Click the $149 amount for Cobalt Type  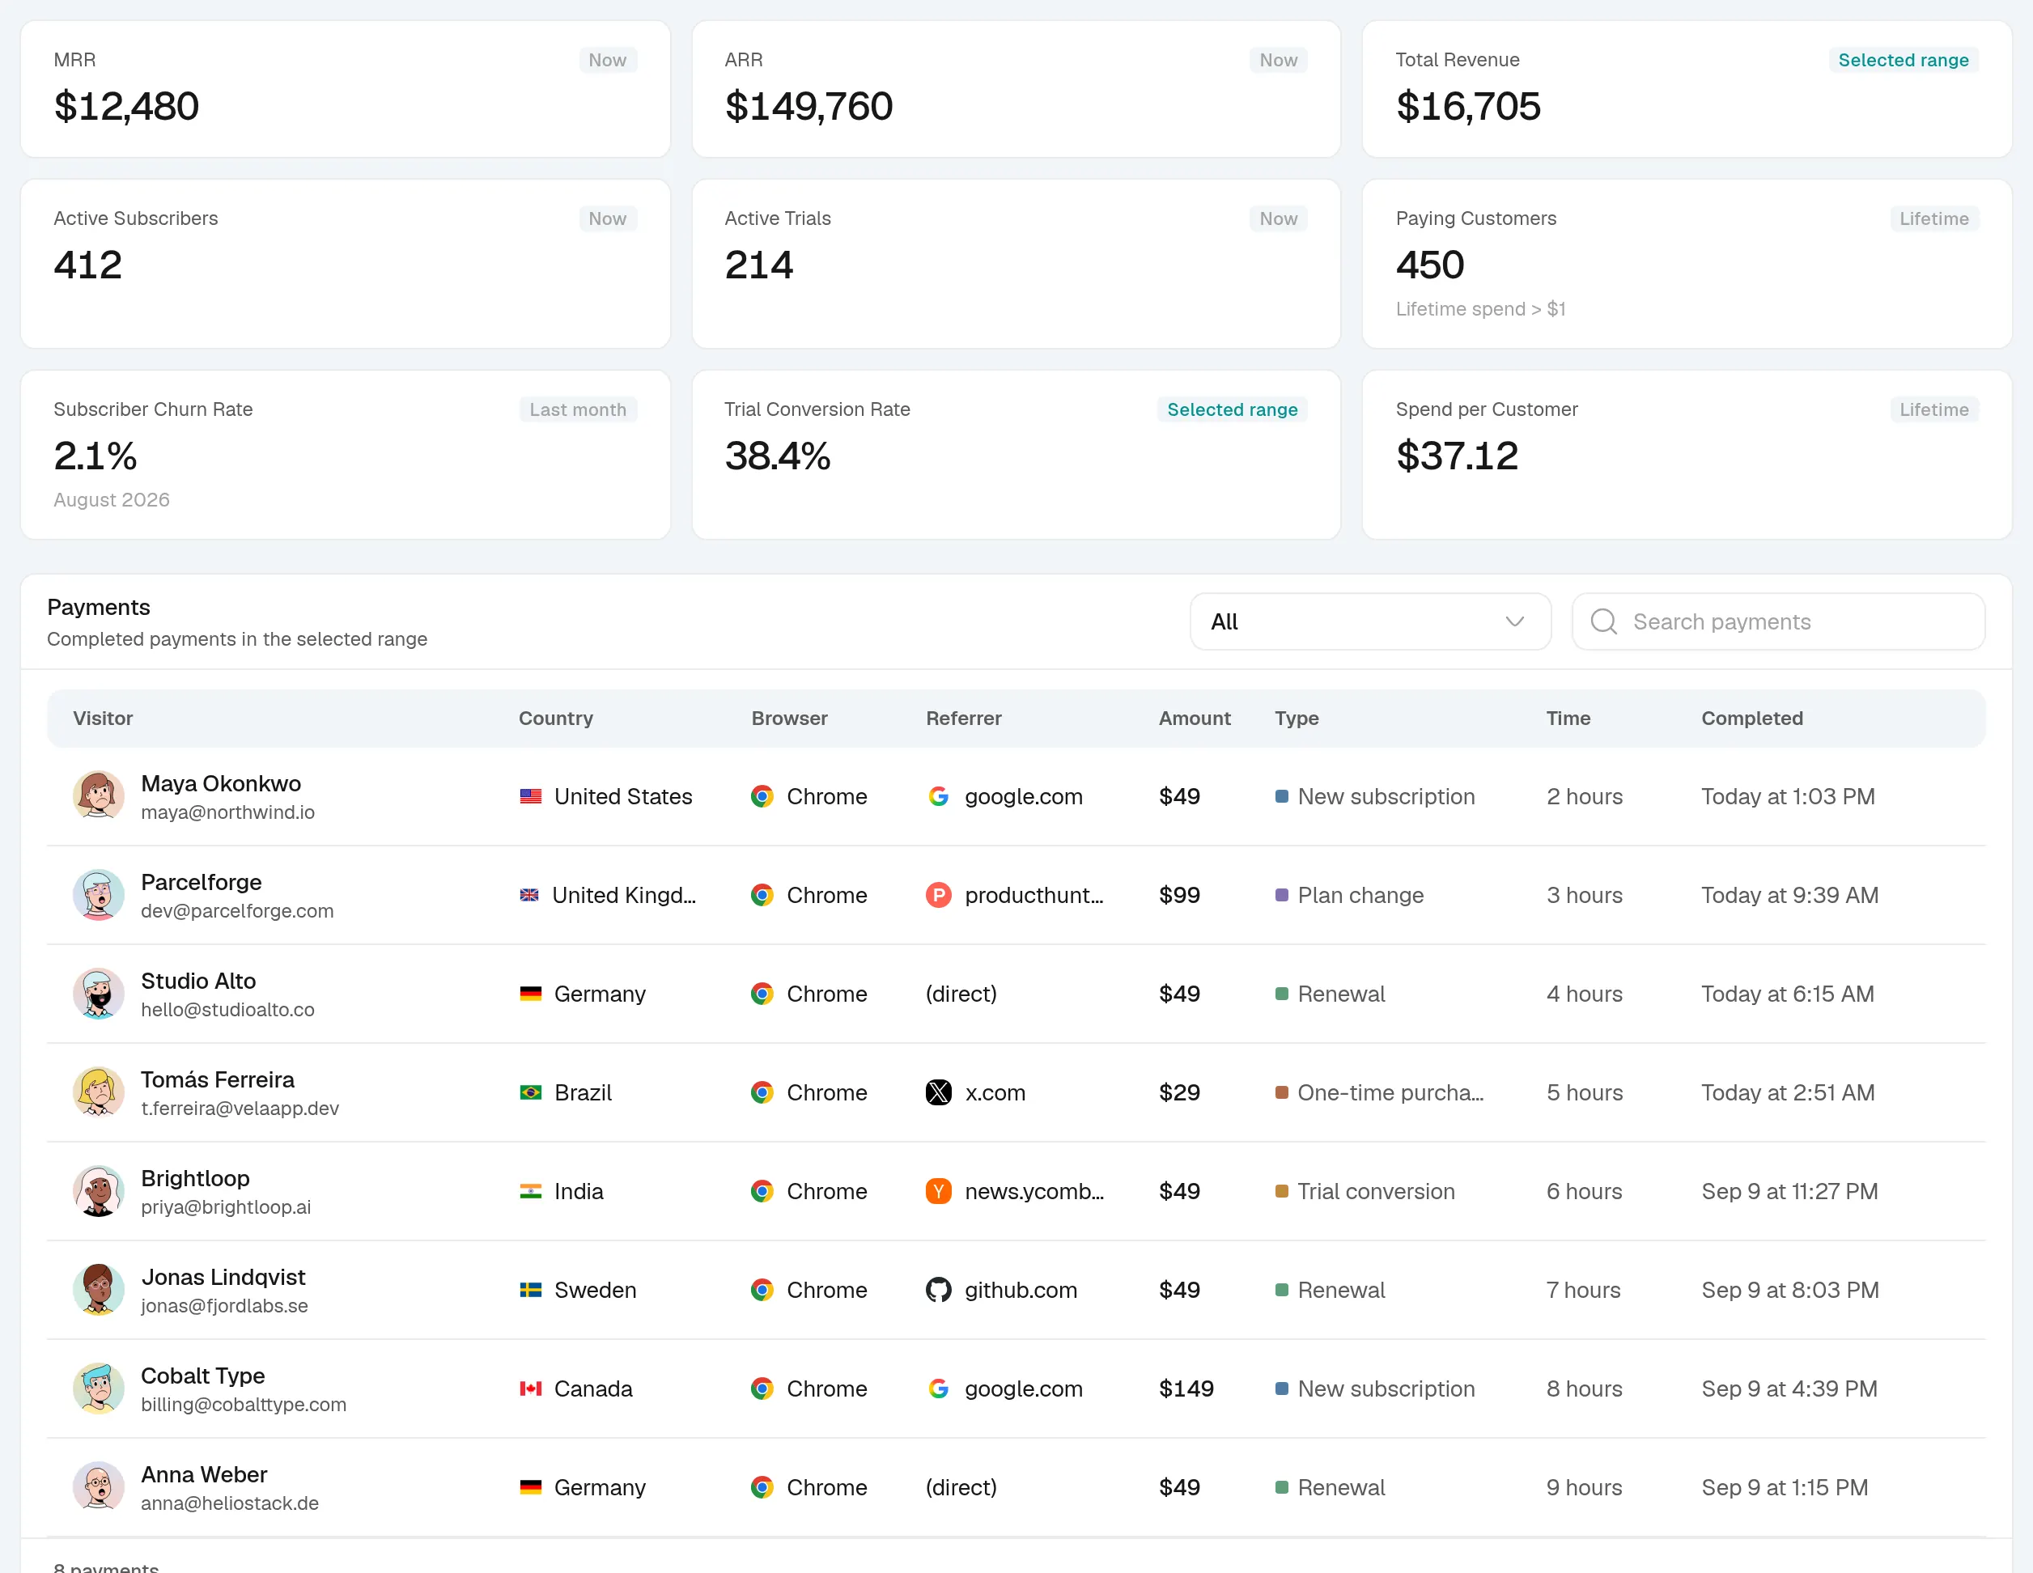pyautogui.click(x=1186, y=1388)
